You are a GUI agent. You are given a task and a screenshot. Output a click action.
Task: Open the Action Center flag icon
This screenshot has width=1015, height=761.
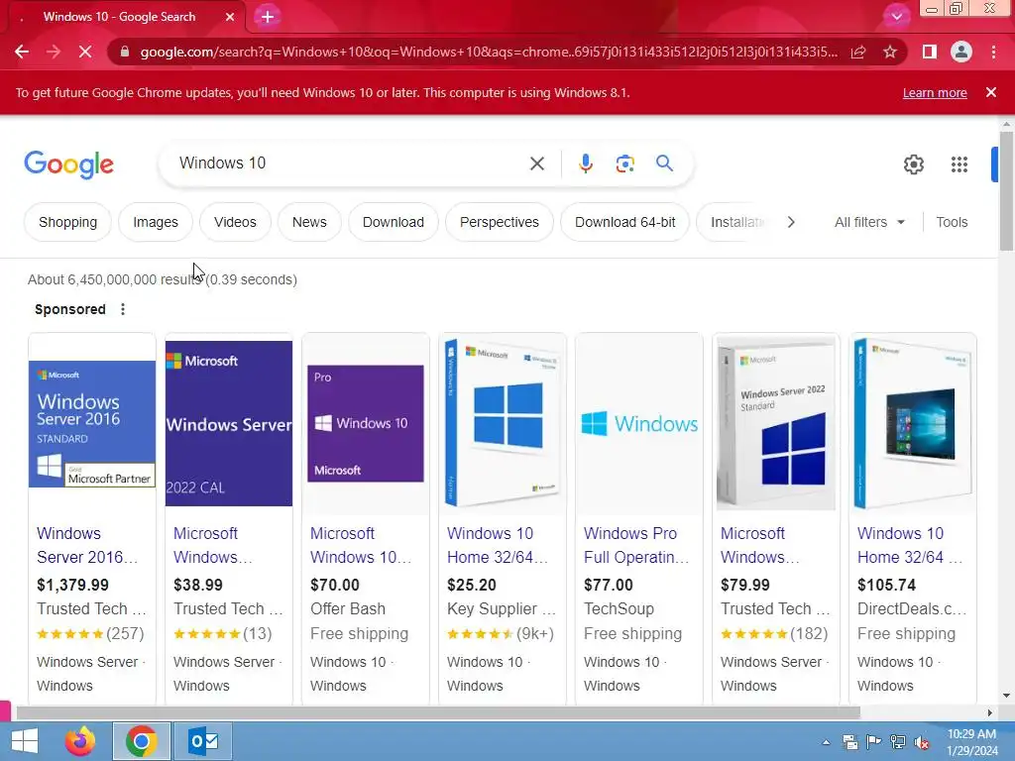(x=873, y=742)
